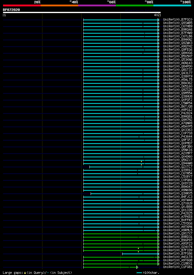
Task: Open hit UniRef100_Q9SWB5
Action: tap(178, 23)
